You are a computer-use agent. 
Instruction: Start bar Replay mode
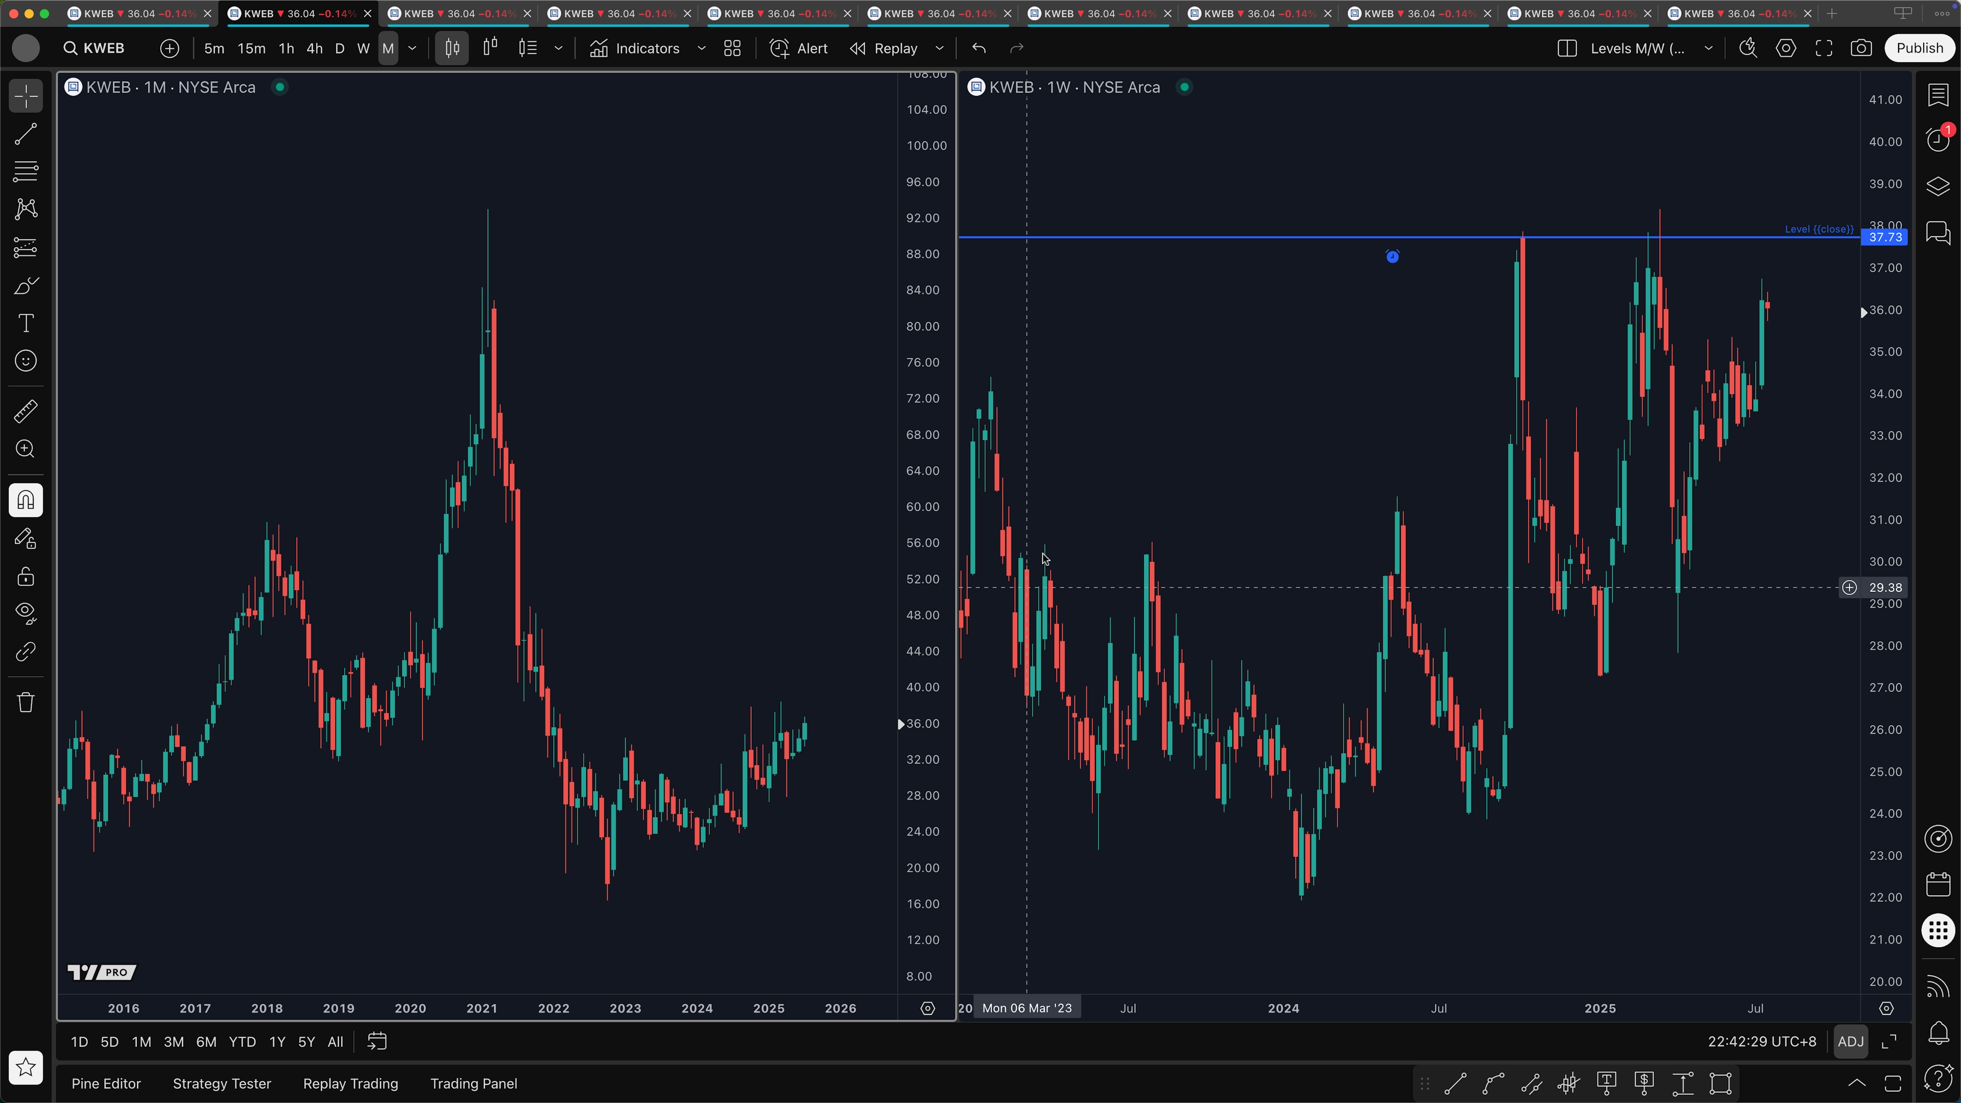884,48
